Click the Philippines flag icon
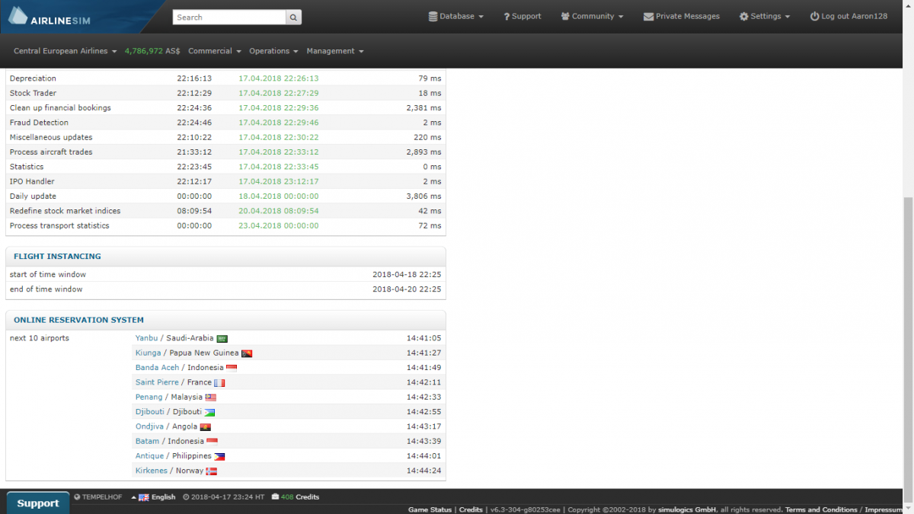The height and width of the screenshot is (514, 914). tap(219, 456)
